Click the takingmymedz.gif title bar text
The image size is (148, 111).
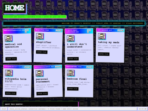pyautogui.click(x=105, y=30)
